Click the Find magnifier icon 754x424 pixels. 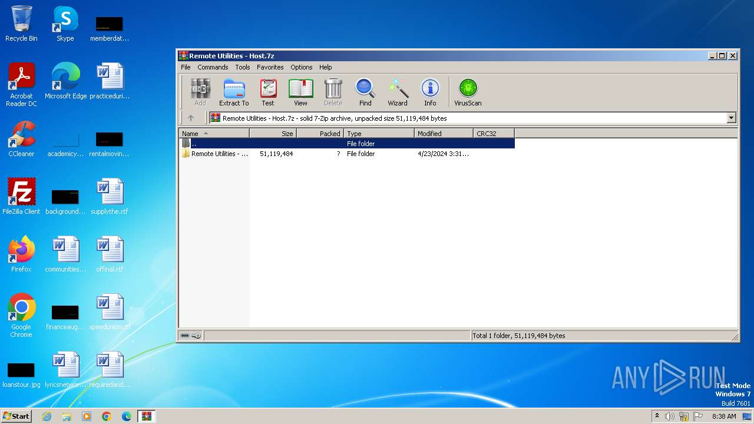click(x=365, y=92)
